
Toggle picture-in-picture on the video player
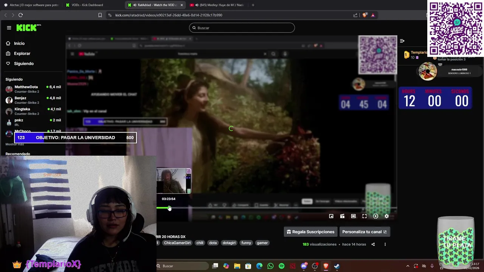point(331,216)
